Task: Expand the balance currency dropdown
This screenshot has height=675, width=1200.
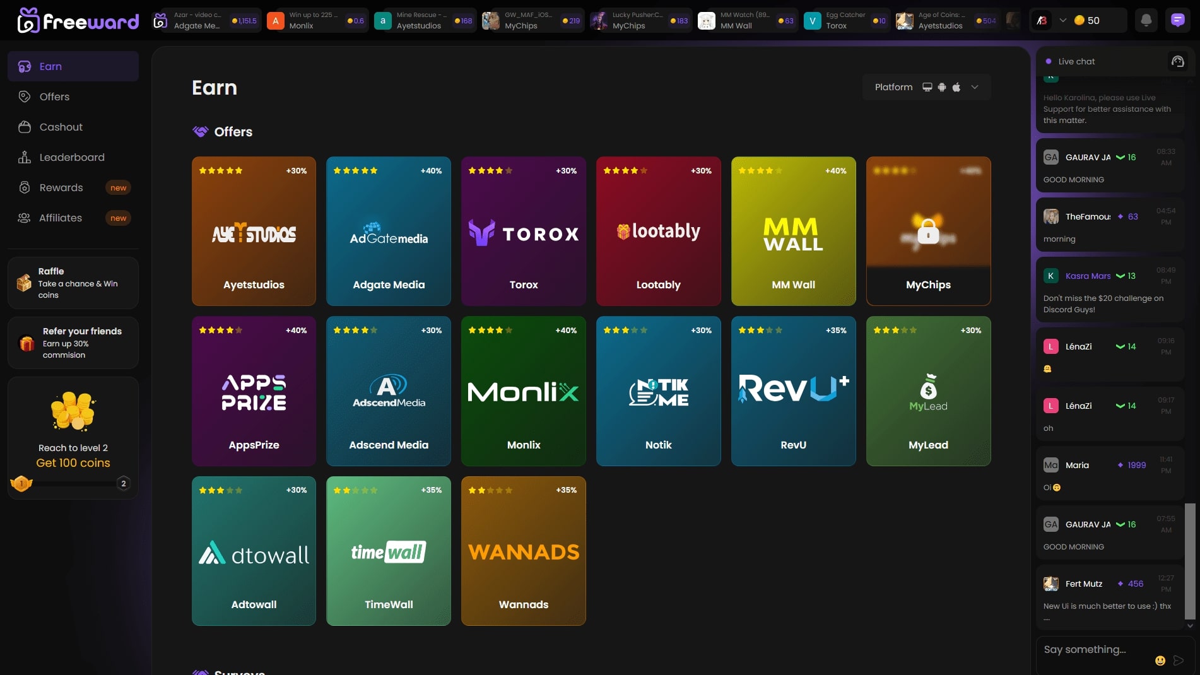Action: click(1063, 20)
